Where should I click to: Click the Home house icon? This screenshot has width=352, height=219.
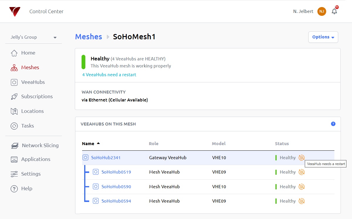pos(14,53)
